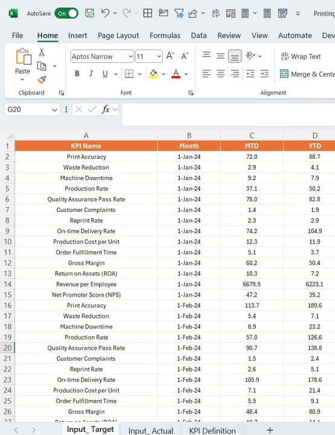The width and height of the screenshot is (335, 435).
Task: Open the File menu tab
Action: pyautogui.click(x=17, y=36)
